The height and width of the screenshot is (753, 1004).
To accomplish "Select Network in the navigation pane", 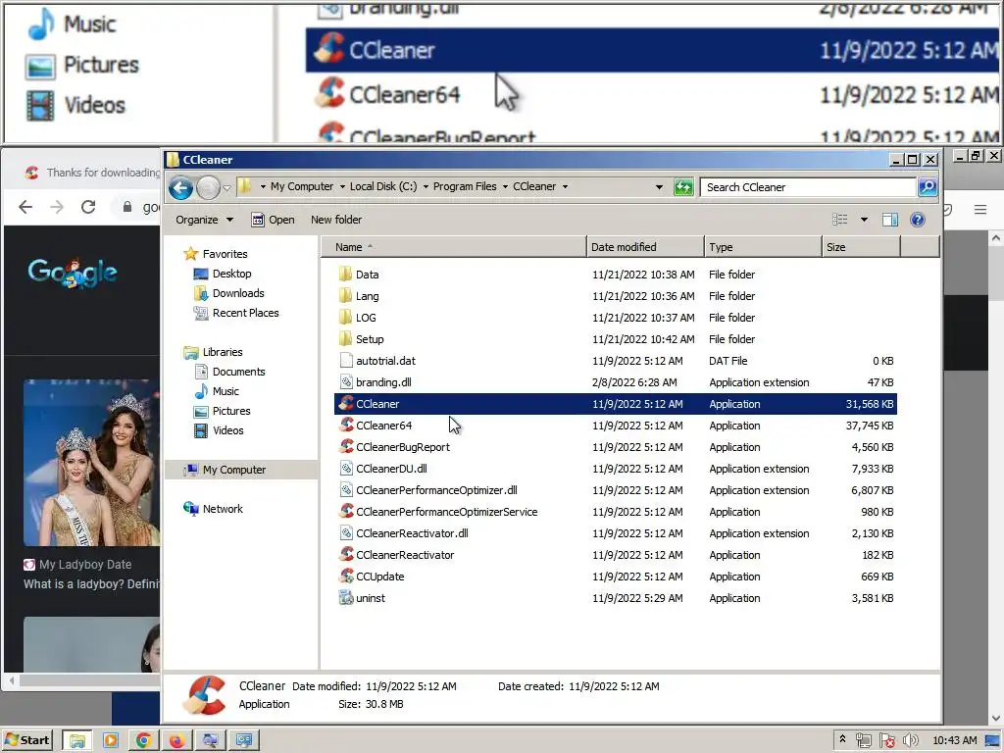I will coord(213,509).
